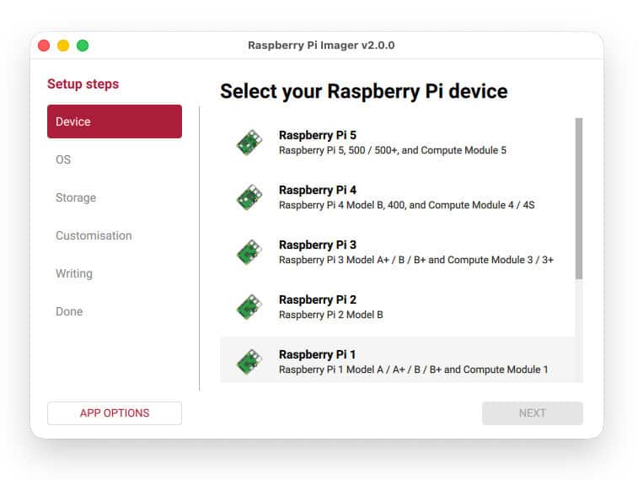The width and height of the screenshot is (638, 480).
Task: Open APP OPTIONS
Action: [115, 413]
